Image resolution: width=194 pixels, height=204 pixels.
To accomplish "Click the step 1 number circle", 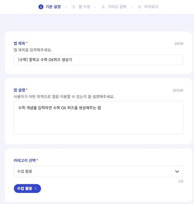I will [x=41, y=7].
